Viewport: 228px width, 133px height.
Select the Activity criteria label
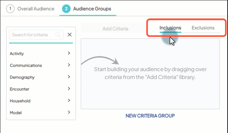17,53
